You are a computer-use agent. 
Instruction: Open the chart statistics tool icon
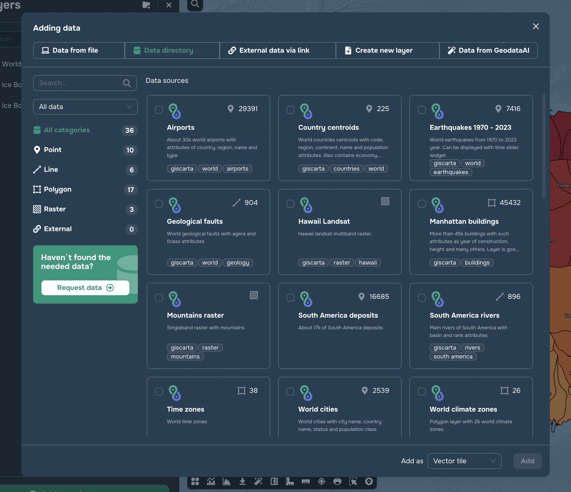[x=211, y=481]
